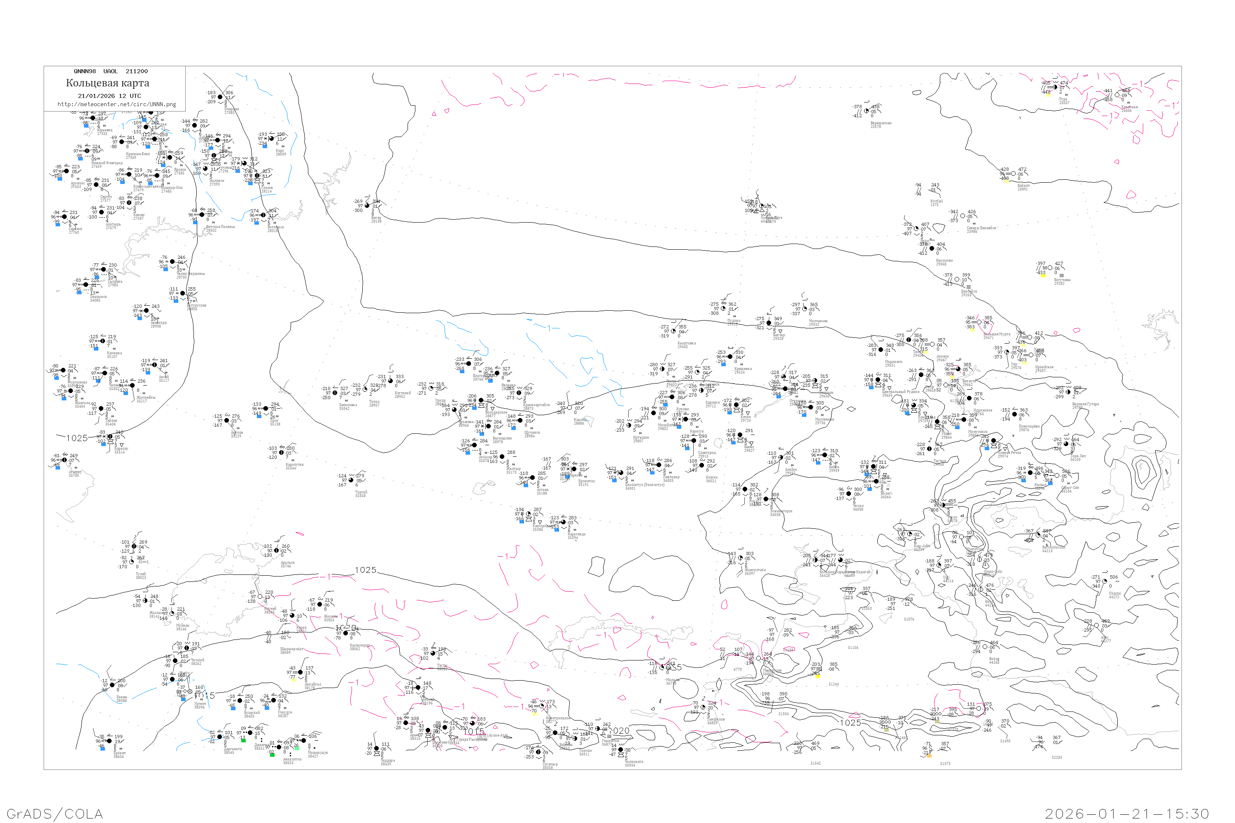Screen dimensions: 1235x823
Task: Select the Астана filled station circle
Action: pyautogui.click(x=532, y=478)
